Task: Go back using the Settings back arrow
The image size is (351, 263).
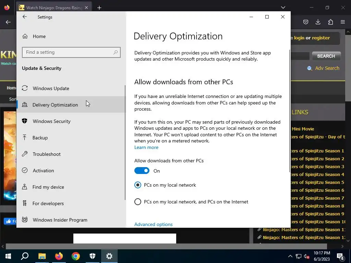Action: pos(25,17)
